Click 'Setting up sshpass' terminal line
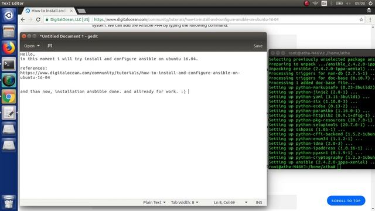This screenshot has height=211, width=375. [x=306, y=130]
